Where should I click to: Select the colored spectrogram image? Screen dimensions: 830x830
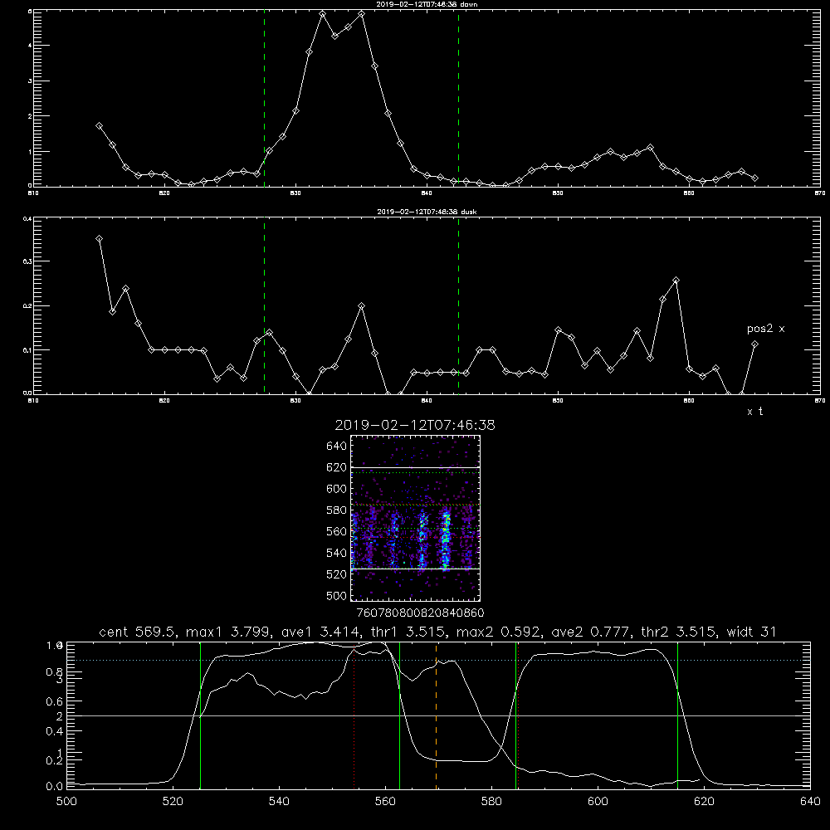(x=416, y=518)
